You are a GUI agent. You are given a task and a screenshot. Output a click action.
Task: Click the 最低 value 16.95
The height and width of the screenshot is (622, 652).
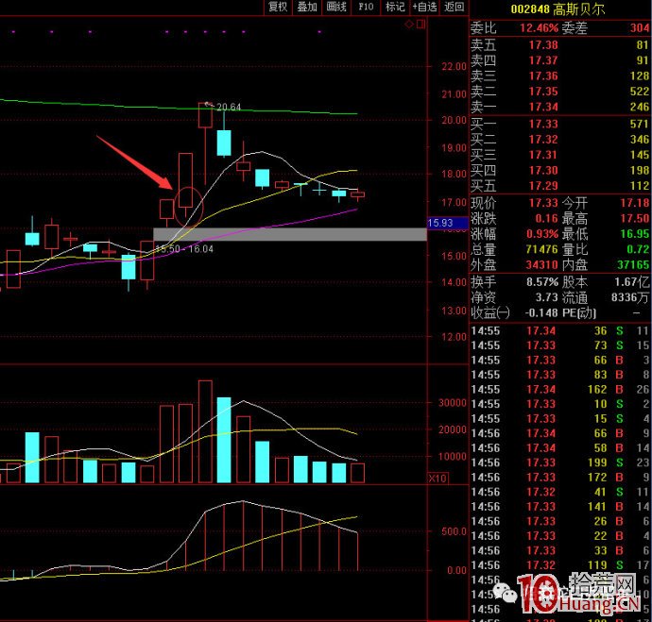pos(635,234)
